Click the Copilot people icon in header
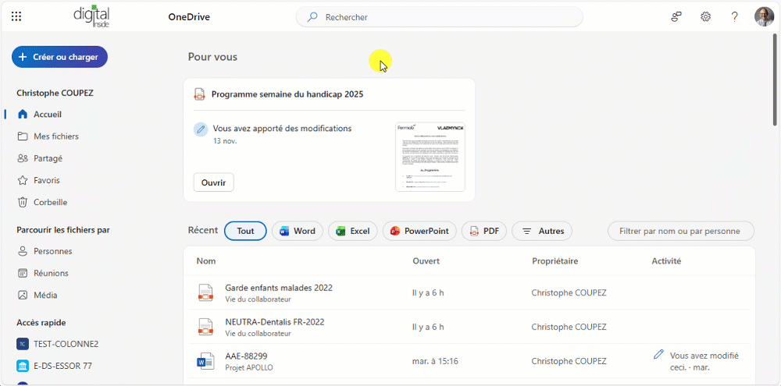Image resolution: width=781 pixels, height=386 pixels. tap(676, 16)
